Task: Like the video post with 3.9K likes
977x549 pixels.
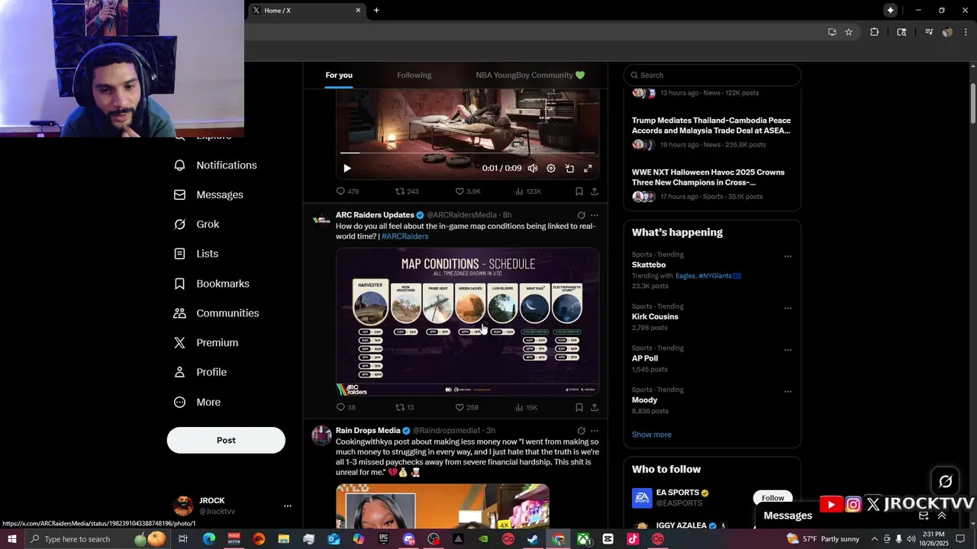Action: (x=468, y=191)
